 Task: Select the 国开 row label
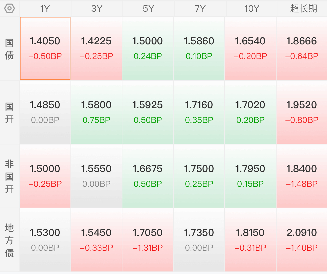pos(9,113)
